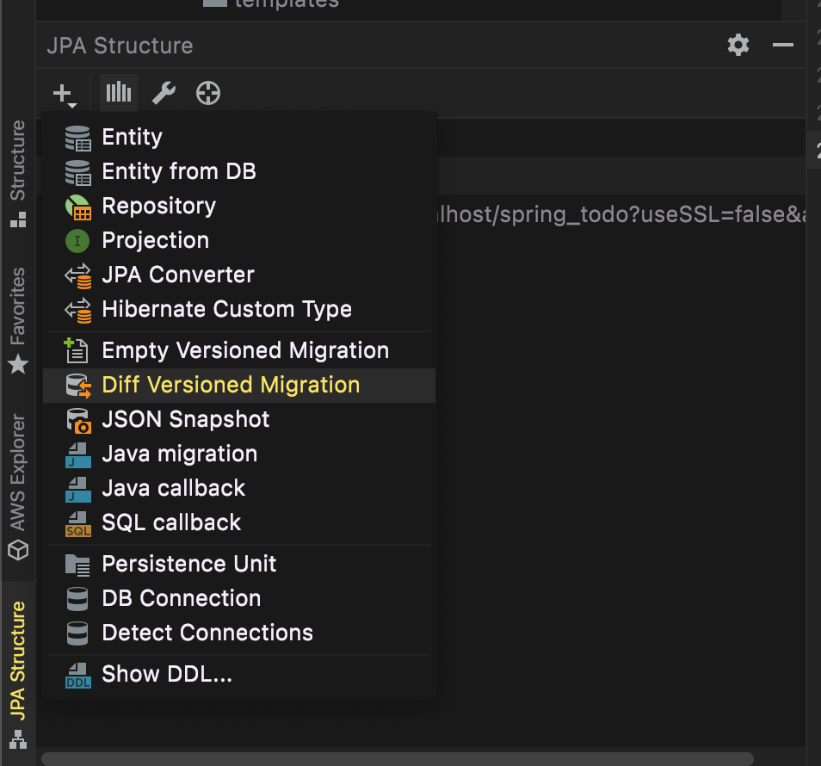Create an Empty Versioned Migration

click(x=238, y=351)
